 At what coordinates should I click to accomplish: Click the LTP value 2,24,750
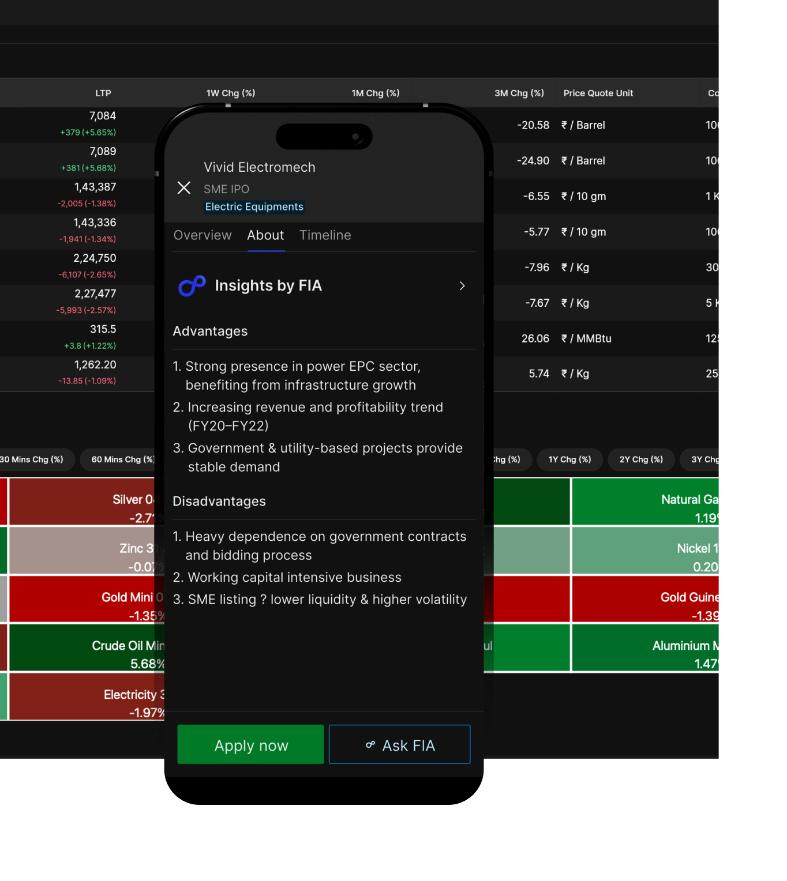pos(95,258)
